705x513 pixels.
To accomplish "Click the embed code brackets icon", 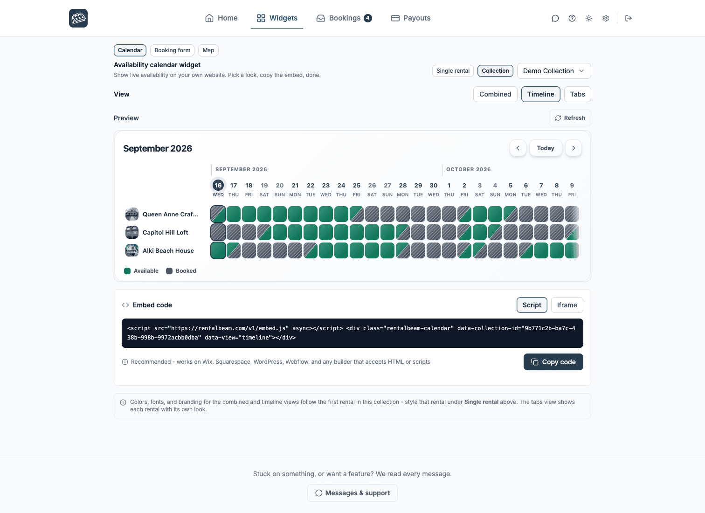I will pyautogui.click(x=125, y=305).
